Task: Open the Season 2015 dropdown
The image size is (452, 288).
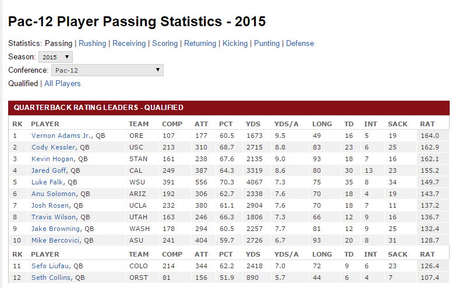Action: 56,57
